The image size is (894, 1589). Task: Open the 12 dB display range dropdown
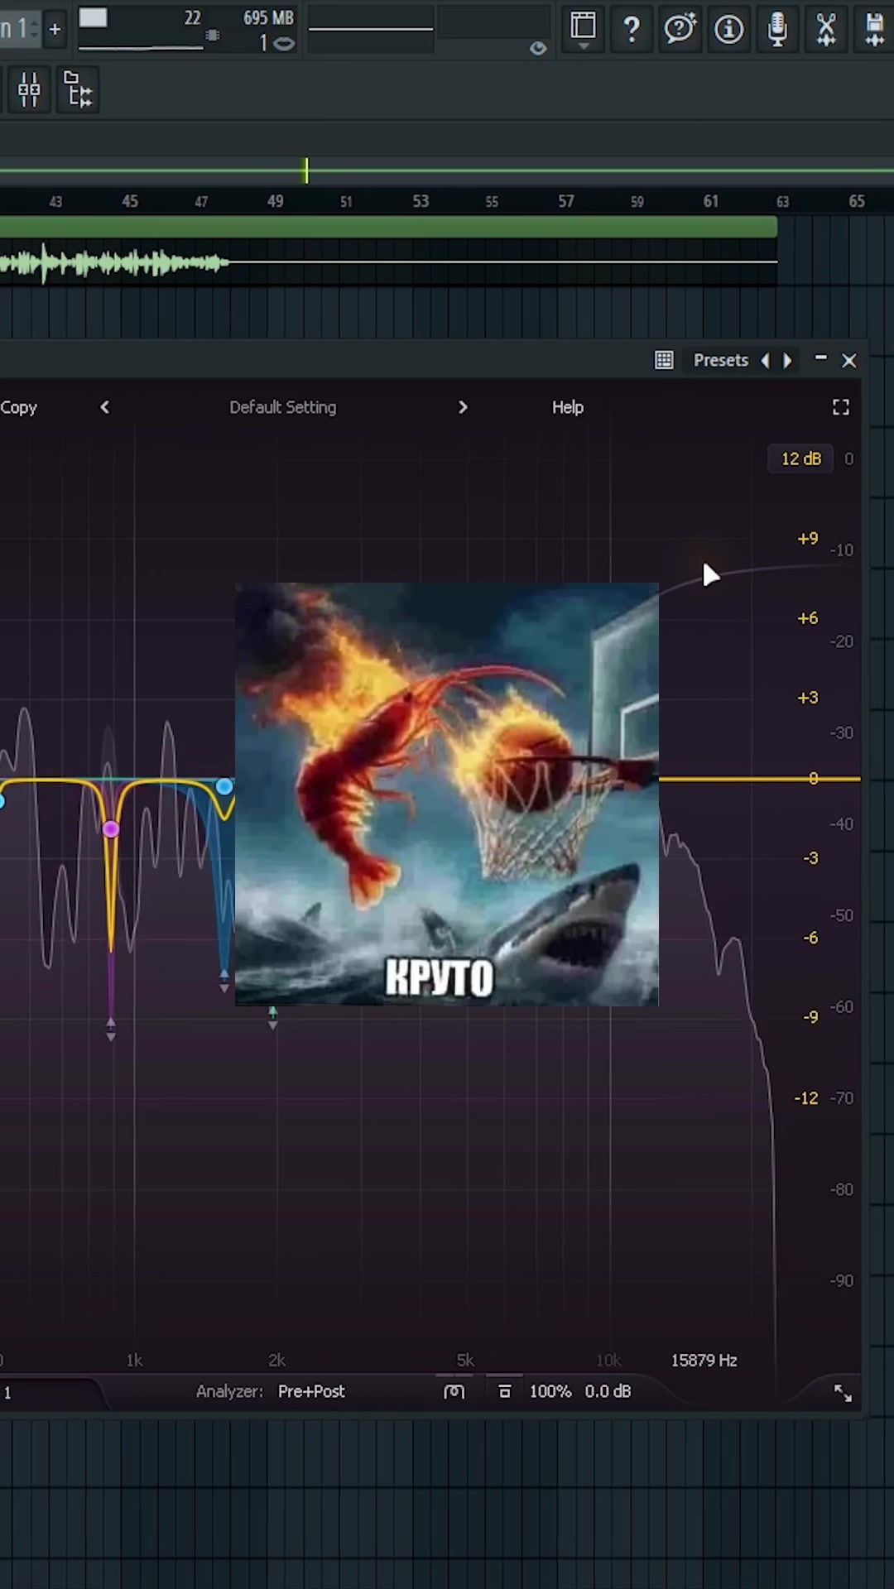click(x=800, y=458)
